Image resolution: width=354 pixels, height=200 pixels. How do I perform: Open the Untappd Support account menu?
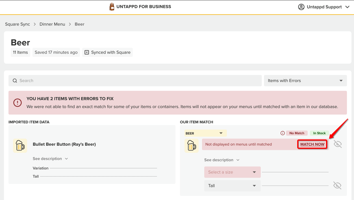[324, 7]
